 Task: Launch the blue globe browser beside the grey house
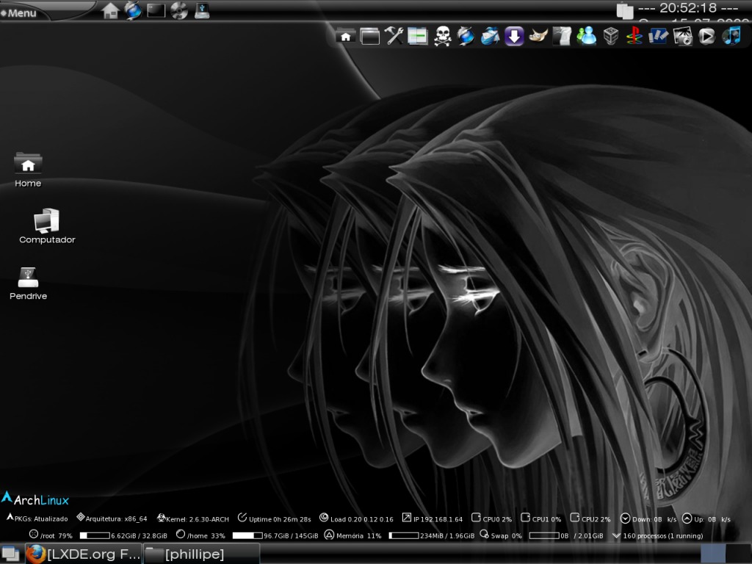click(x=133, y=10)
